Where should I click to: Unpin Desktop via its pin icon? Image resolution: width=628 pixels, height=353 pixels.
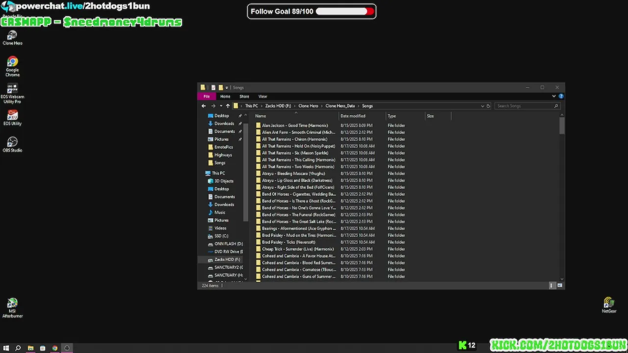coord(240,116)
